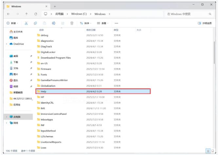This screenshot has height=155, width=219.
Task: Click the Cut scissors icon in toolbar
Action: pyautogui.click(x=26, y=23)
